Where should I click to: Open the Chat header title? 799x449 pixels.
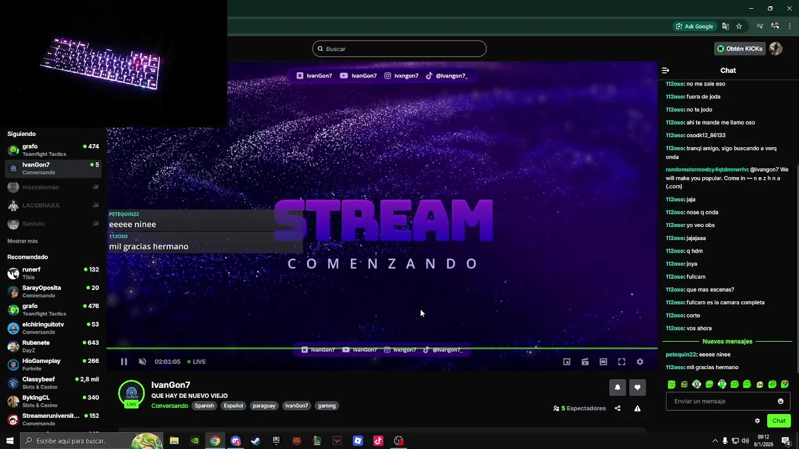(x=728, y=70)
